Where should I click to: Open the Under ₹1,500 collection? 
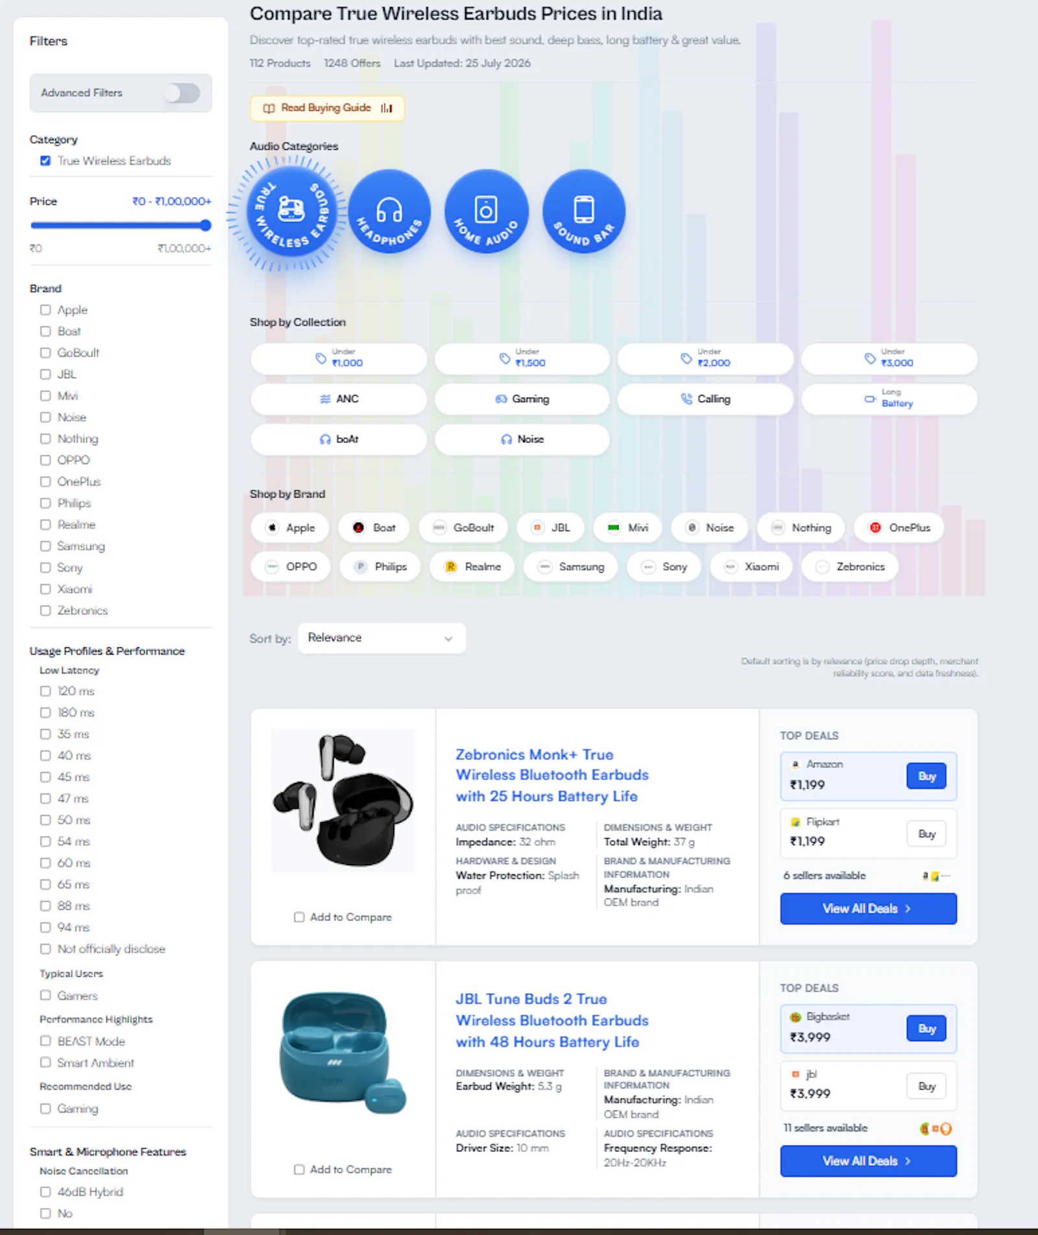click(522, 359)
